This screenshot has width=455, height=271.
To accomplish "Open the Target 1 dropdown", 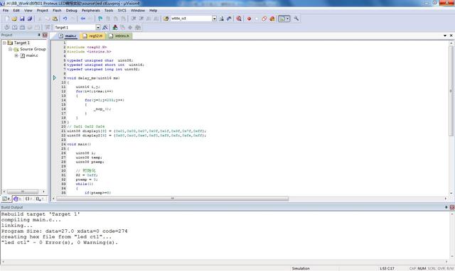I will click(98, 28).
